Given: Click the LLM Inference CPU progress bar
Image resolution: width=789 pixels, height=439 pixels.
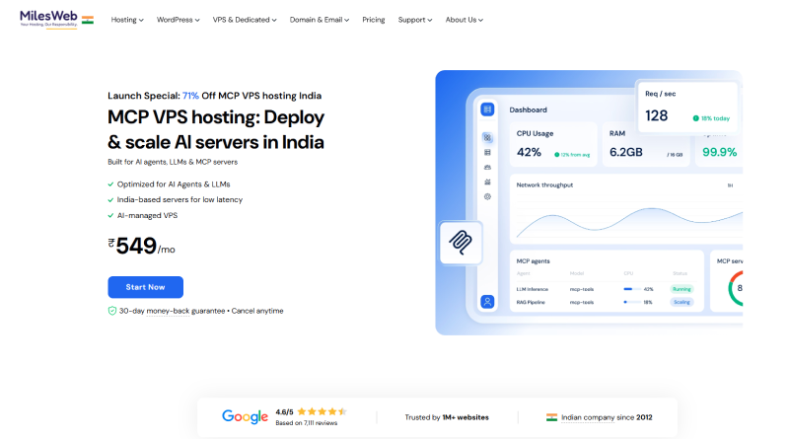Looking at the screenshot, I should coord(632,289).
